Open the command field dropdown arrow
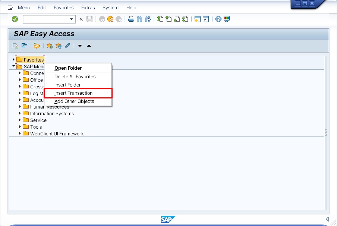Image resolution: width=337 pixels, height=226 pixels. click(72, 19)
